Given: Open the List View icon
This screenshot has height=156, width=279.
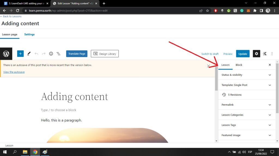Looking at the screenshot, I should click(58, 54).
